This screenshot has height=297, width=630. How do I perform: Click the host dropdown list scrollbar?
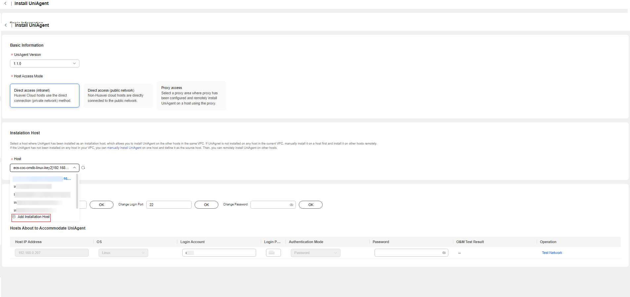pos(77,191)
